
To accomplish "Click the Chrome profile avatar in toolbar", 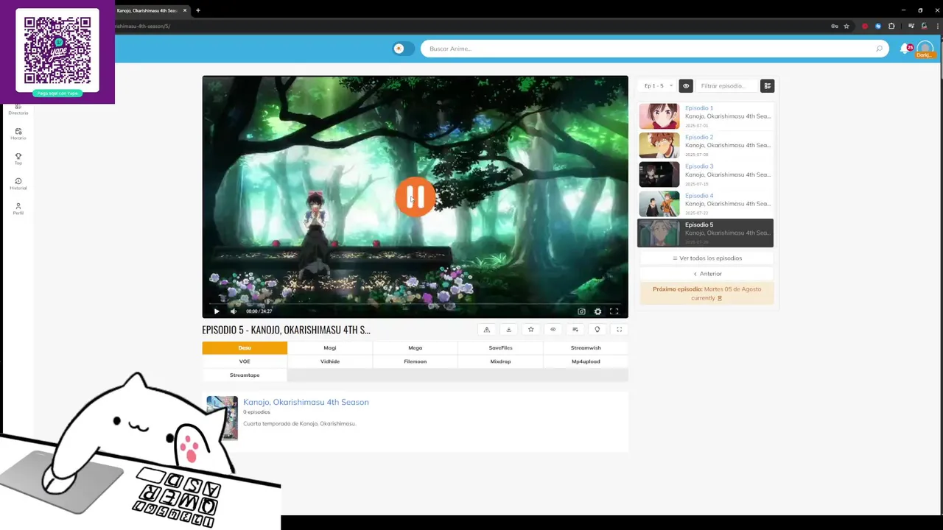I will (924, 26).
